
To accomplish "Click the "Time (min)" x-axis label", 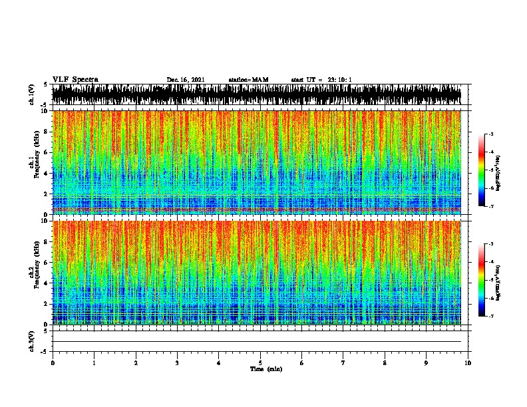I will (266, 369).
